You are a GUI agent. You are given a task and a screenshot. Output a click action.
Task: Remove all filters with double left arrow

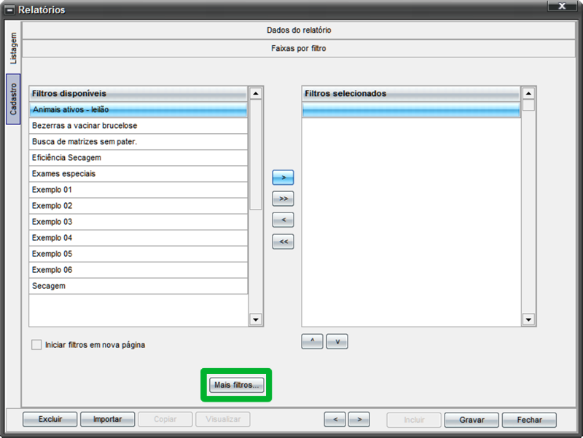point(283,242)
